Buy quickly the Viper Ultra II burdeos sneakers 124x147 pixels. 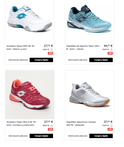click(41, 136)
